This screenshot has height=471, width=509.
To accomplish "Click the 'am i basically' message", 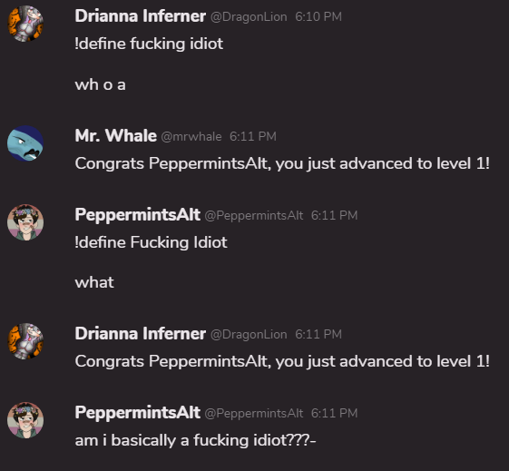I will coord(195,440).
